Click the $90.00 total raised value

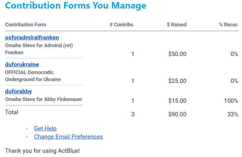(177, 114)
